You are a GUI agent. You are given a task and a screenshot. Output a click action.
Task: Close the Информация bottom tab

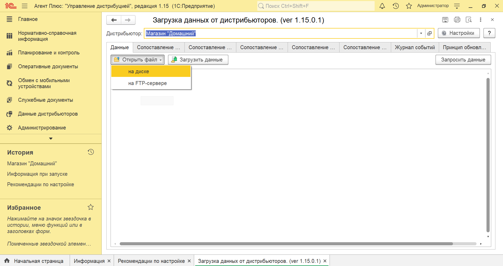[x=109, y=261]
